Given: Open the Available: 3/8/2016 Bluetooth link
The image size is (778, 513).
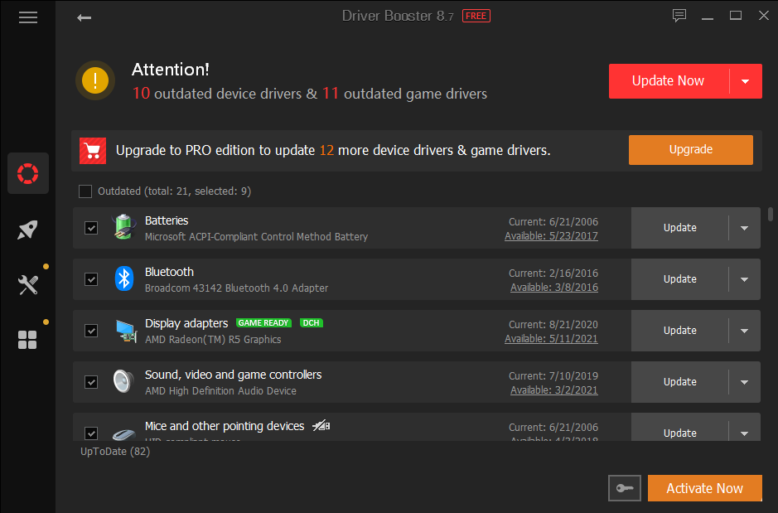Looking at the screenshot, I should [x=554, y=287].
